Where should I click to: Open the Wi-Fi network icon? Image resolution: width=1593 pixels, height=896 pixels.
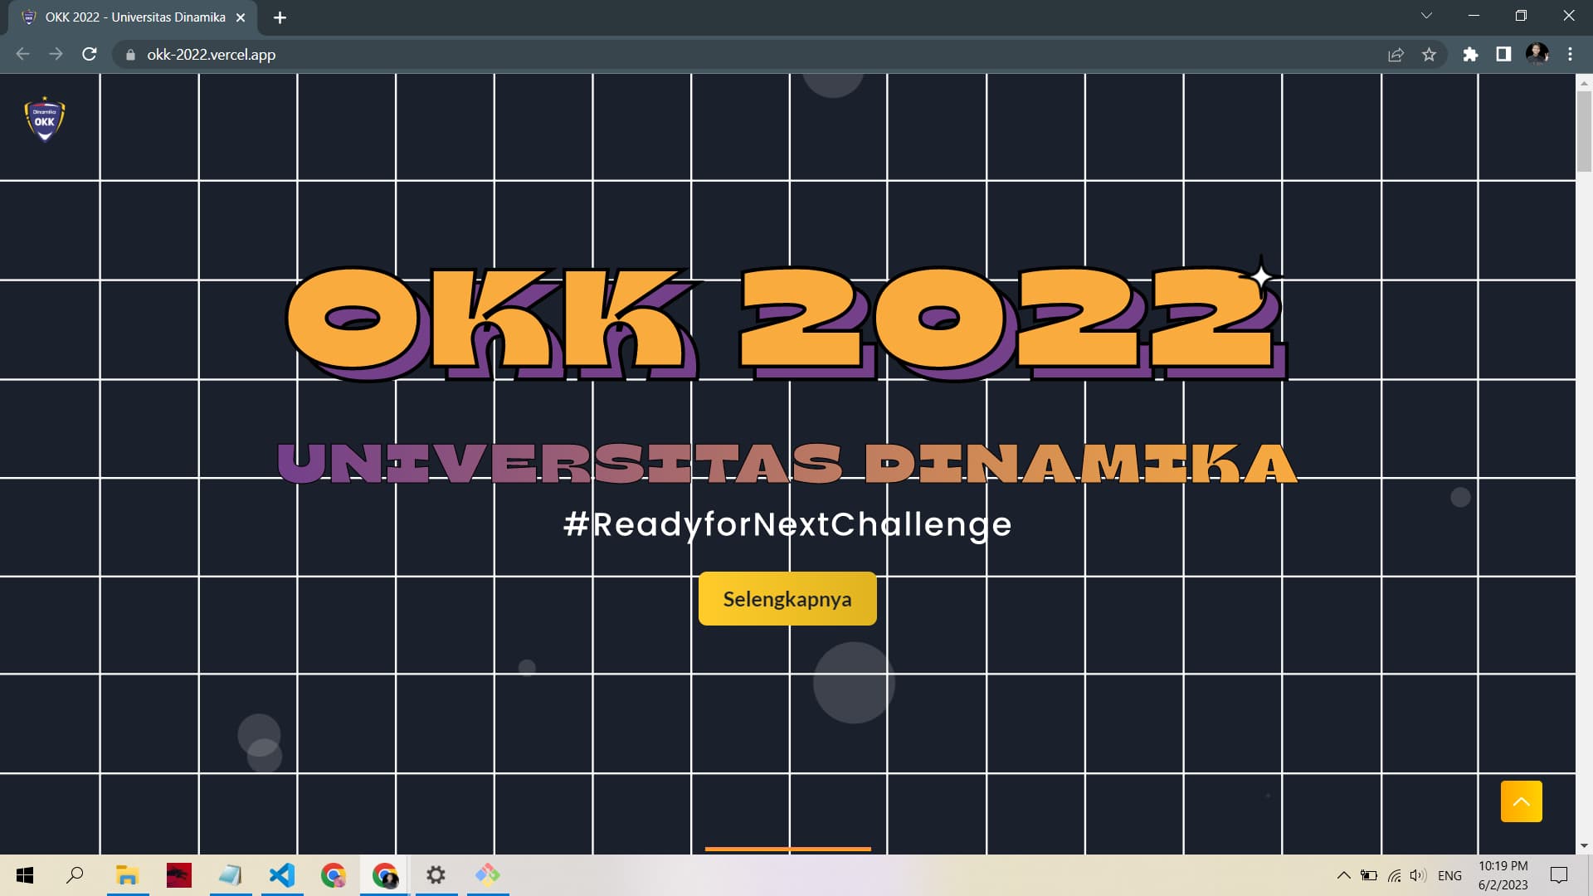tap(1394, 875)
